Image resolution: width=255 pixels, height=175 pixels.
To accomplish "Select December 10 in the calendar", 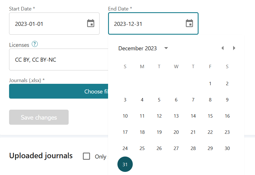I will (125, 116).
